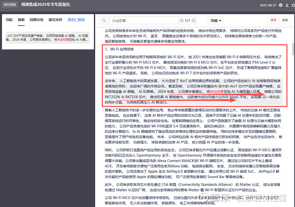
Task: Click the date 2025-08-27 in header
Action: click(x=268, y=5)
